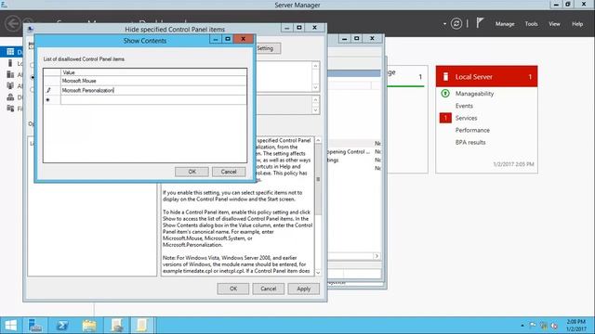Open Performance in Local Server tile
595x334 pixels.
(x=472, y=130)
